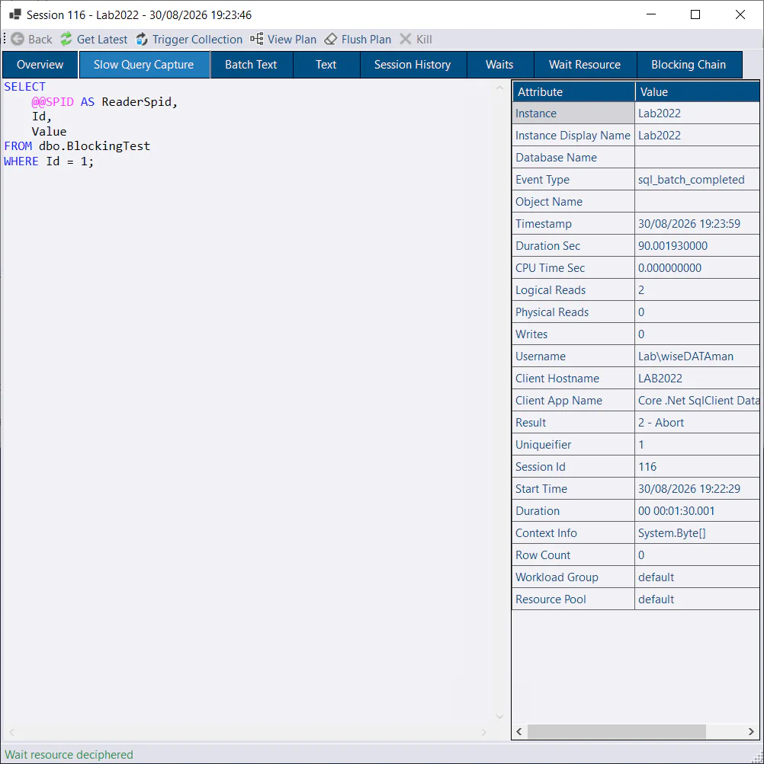Click the WHERE keyword in query
The image size is (764, 764).
[21, 161]
